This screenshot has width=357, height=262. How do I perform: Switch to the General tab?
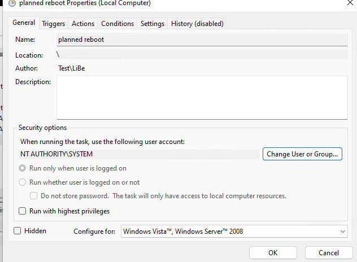click(x=24, y=23)
